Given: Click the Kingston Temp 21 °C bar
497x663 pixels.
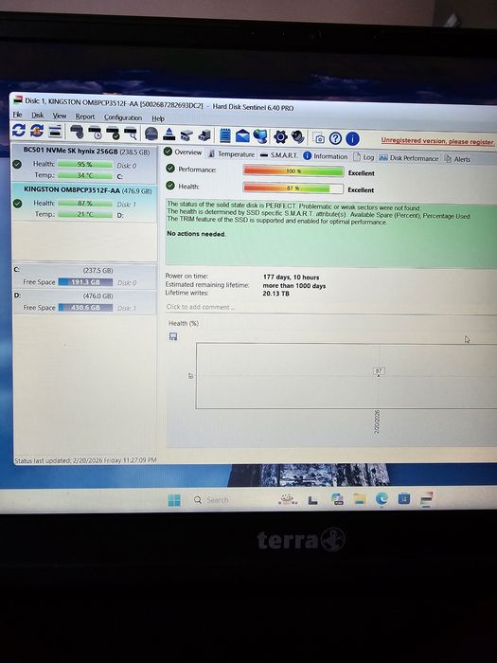Looking at the screenshot, I should point(85,214).
